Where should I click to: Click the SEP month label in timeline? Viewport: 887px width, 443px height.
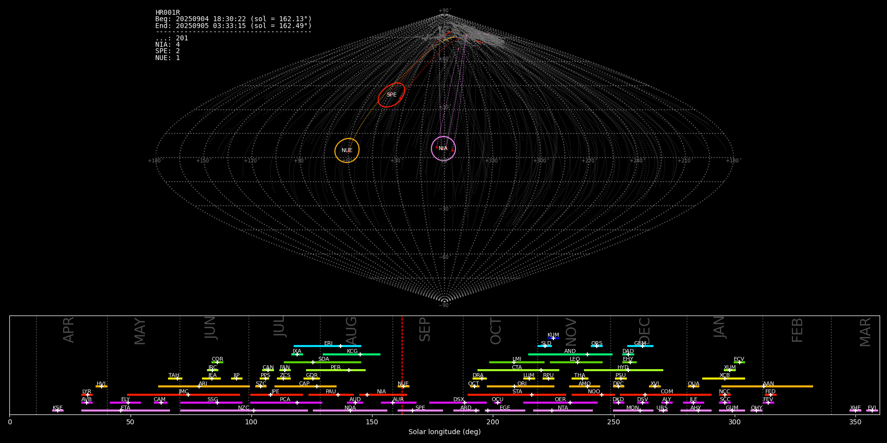click(424, 329)
